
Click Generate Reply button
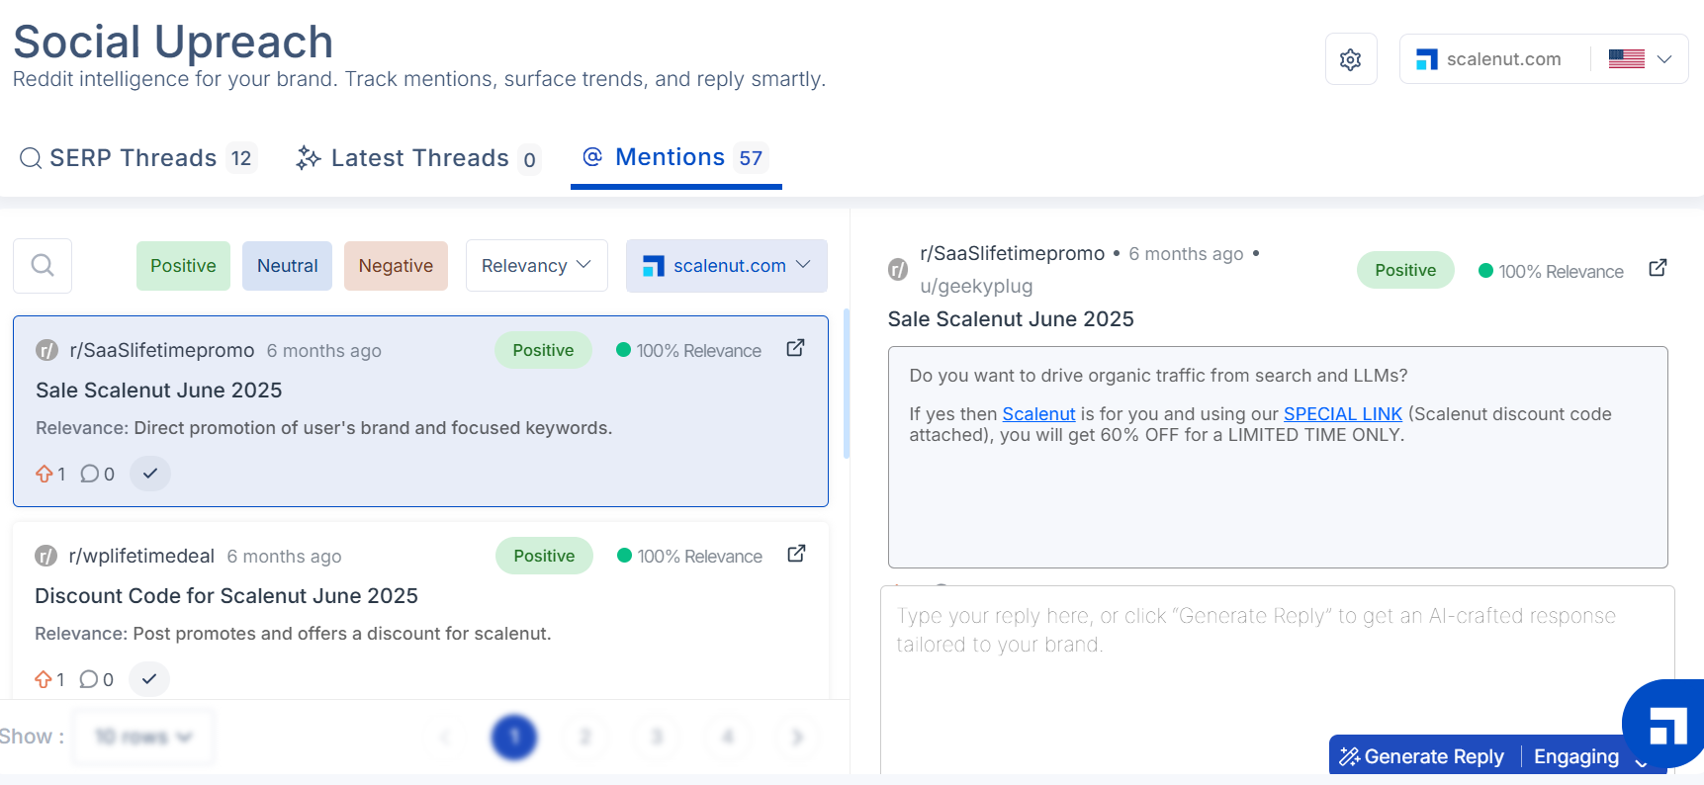[1424, 756]
